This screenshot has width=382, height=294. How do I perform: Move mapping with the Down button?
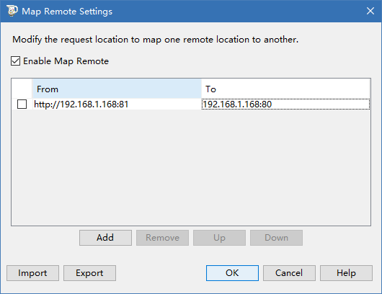click(x=276, y=238)
